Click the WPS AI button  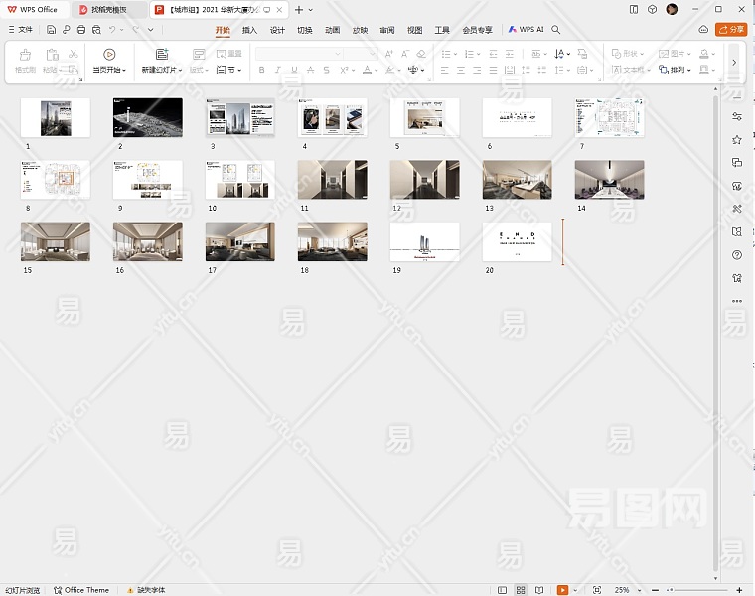click(527, 30)
